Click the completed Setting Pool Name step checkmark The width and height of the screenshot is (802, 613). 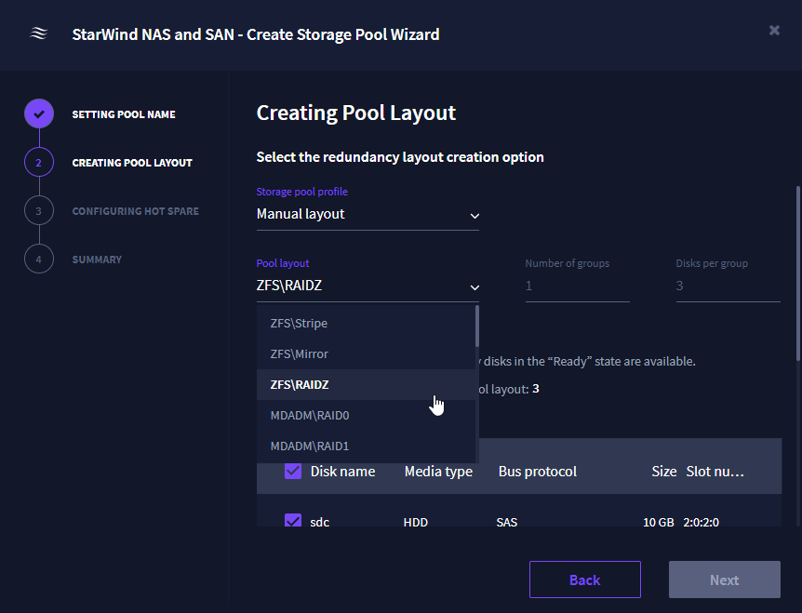click(39, 113)
